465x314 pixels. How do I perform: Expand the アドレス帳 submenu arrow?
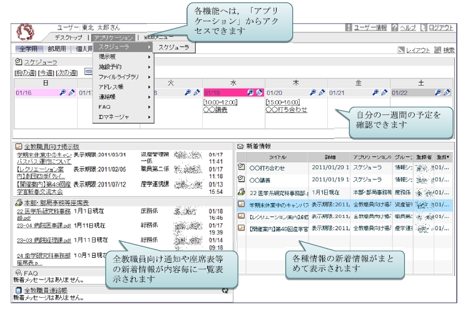pyautogui.click(x=149, y=87)
